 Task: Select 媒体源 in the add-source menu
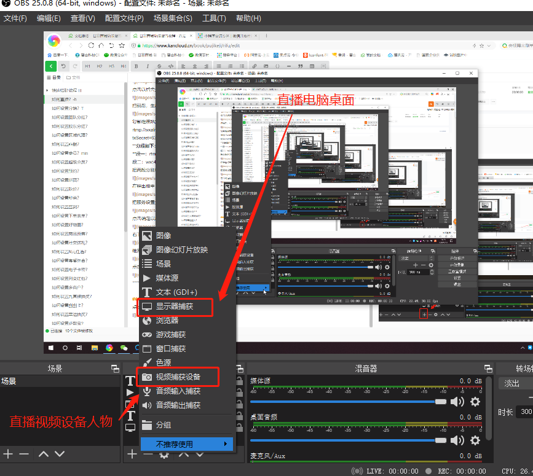[x=188, y=278]
